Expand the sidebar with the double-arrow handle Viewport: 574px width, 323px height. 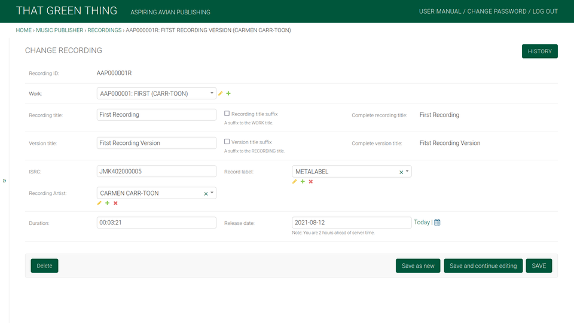click(x=4, y=180)
